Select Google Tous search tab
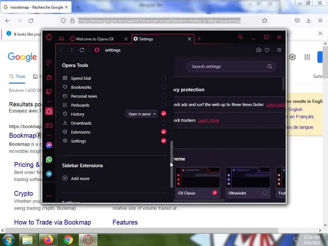 (17, 77)
